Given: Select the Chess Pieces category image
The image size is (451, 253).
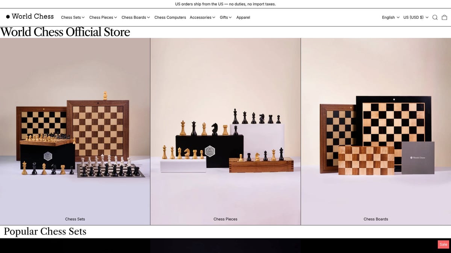Looking at the screenshot, I should click(225, 131).
